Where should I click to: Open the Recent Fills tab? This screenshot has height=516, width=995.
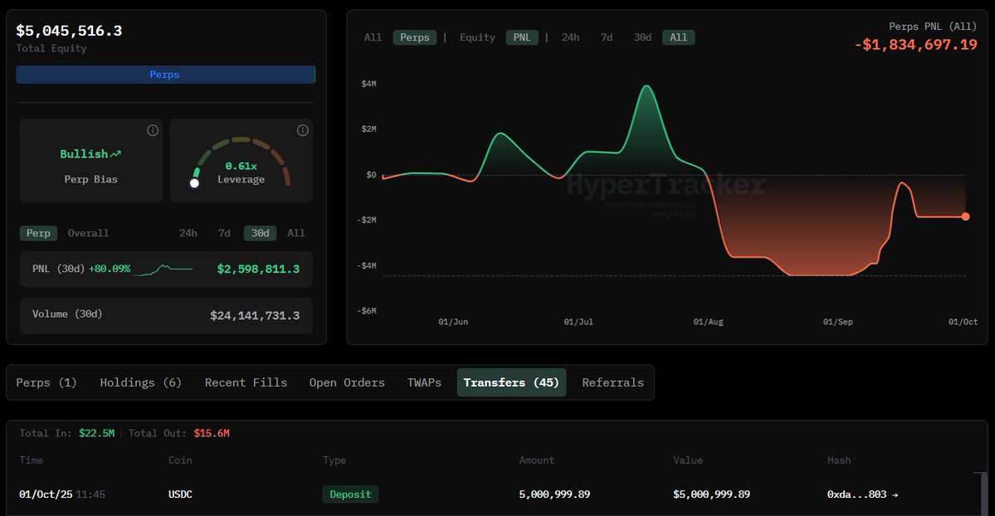click(x=246, y=382)
